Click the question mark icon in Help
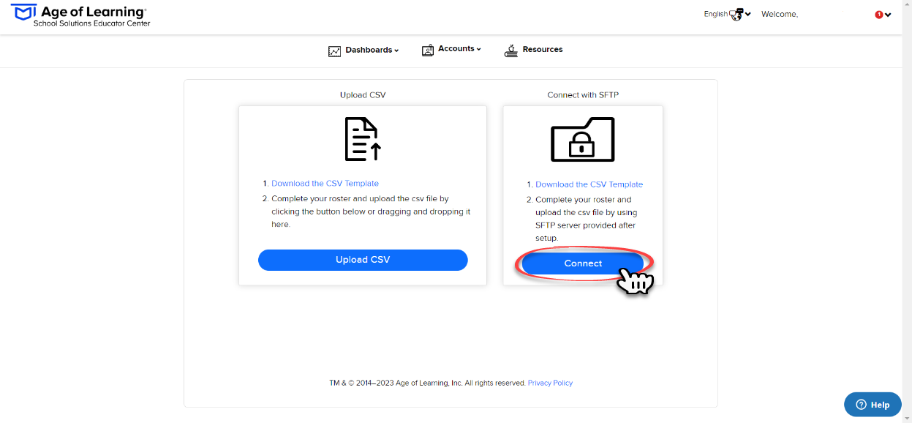912x423 pixels. click(861, 405)
